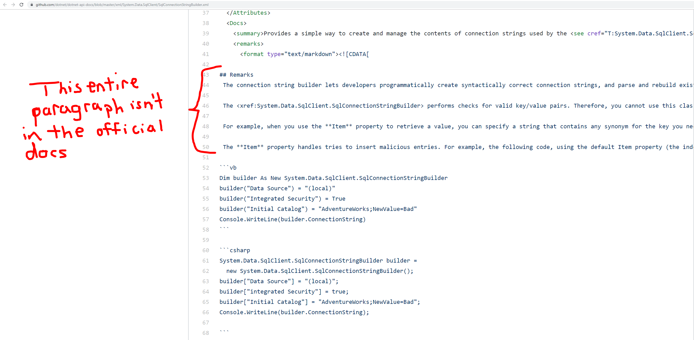Select line number 50
The width and height of the screenshot is (694, 340).
click(x=206, y=147)
